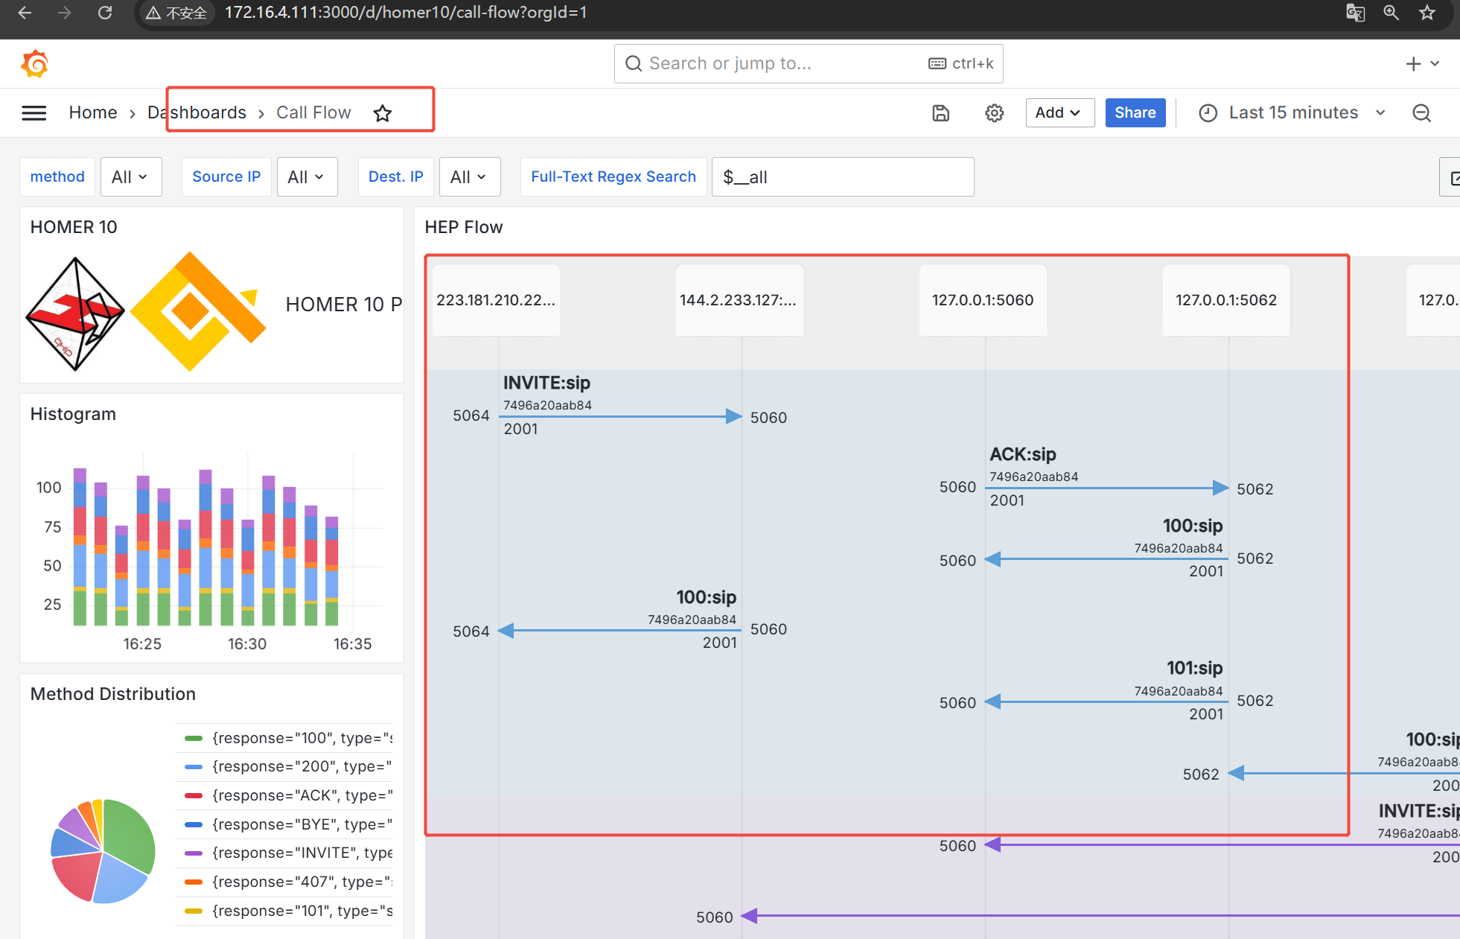Click the HOMER 10 panel title
1460x939 pixels.
(x=74, y=227)
